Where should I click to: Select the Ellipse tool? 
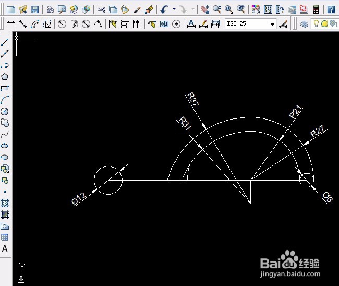pyautogui.click(x=5, y=146)
